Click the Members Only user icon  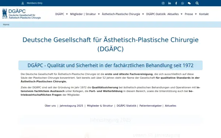tap(23, 3)
